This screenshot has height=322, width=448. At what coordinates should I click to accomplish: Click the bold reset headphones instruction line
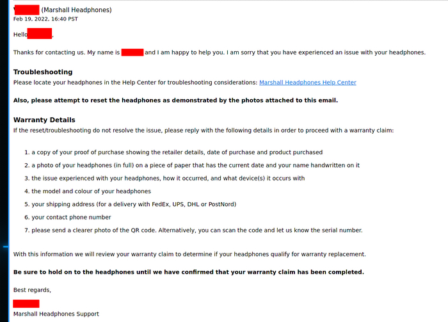(175, 101)
